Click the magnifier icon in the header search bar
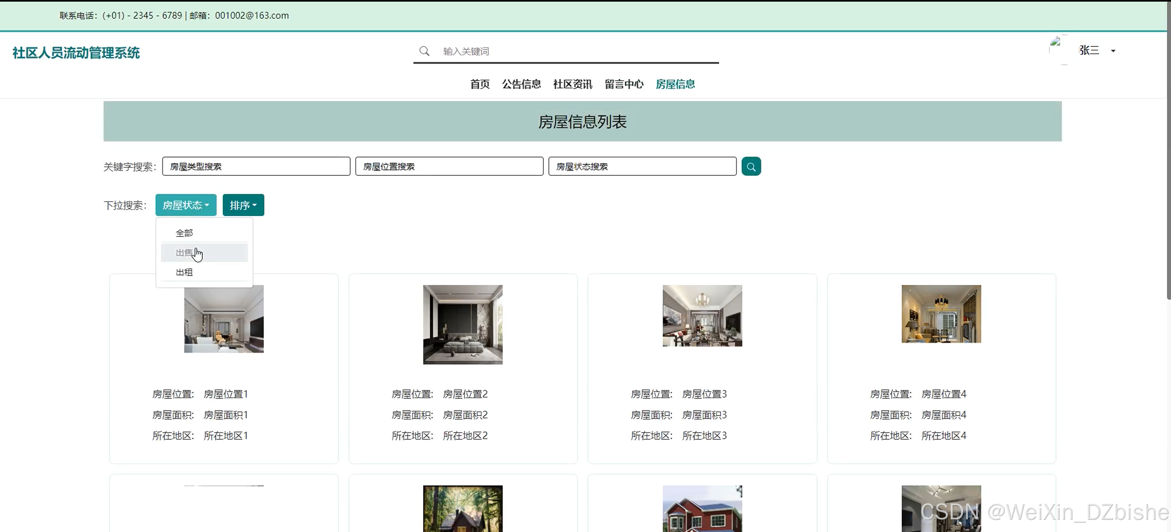This screenshot has height=532, width=1171. tap(424, 51)
